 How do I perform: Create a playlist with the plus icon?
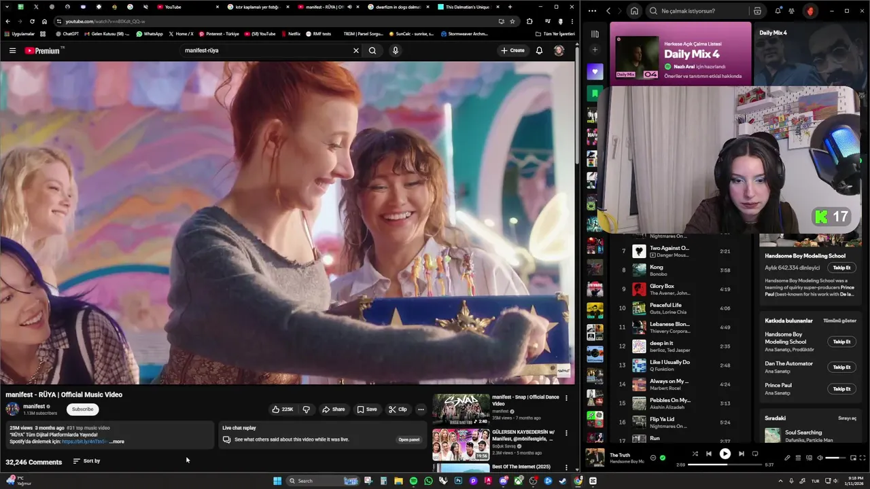pos(595,50)
